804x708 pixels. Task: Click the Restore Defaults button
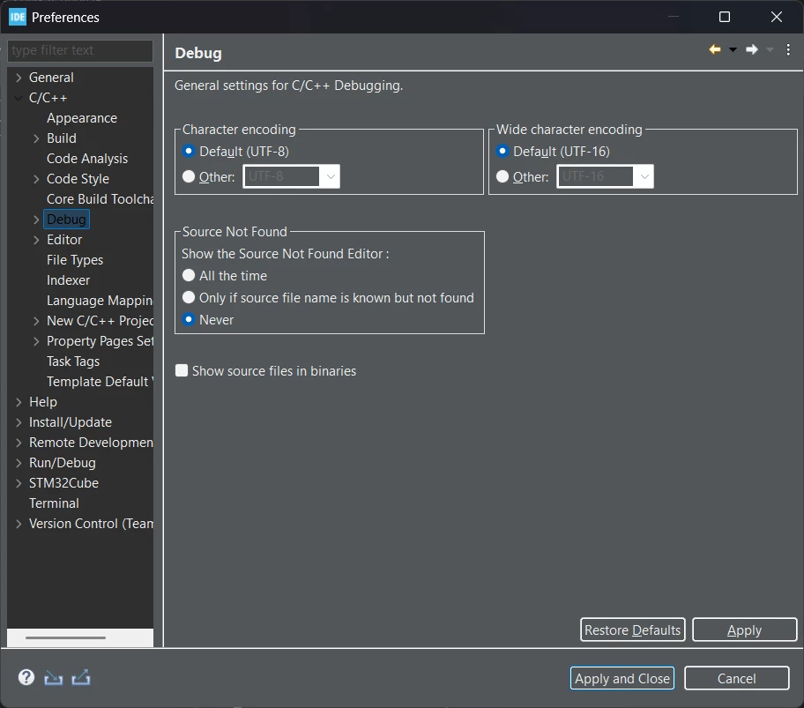click(x=633, y=630)
